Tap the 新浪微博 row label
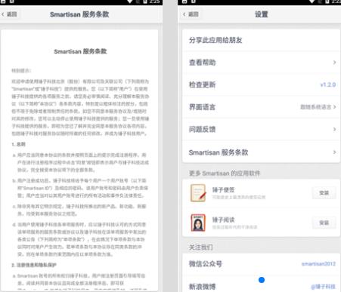This screenshot has width=341, height=292. coord(203,287)
